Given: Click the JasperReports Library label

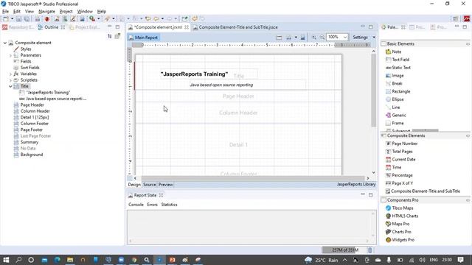Looking at the screenshot, I should pyautogui.click(x=356, y=185).
